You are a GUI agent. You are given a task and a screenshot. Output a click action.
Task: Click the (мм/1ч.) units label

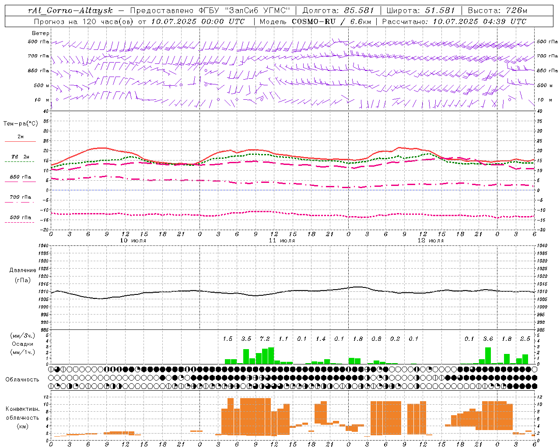point(23,352)
